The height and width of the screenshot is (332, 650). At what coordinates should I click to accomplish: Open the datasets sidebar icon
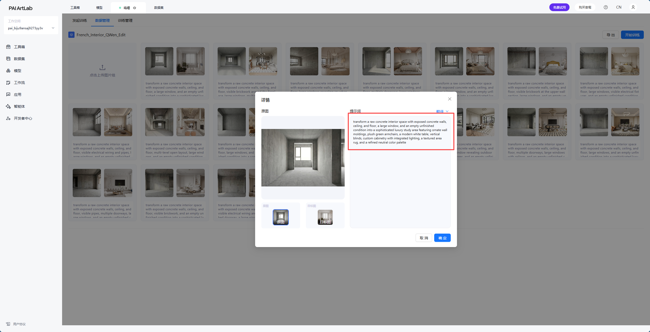click(x=8, y=59)
